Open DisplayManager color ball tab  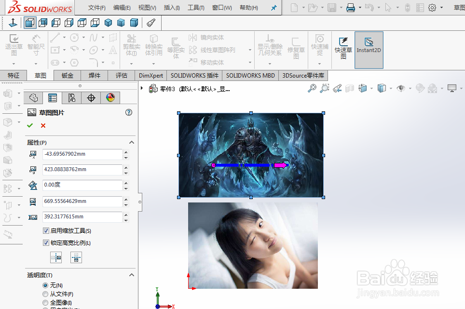click(x=110, y=98)
